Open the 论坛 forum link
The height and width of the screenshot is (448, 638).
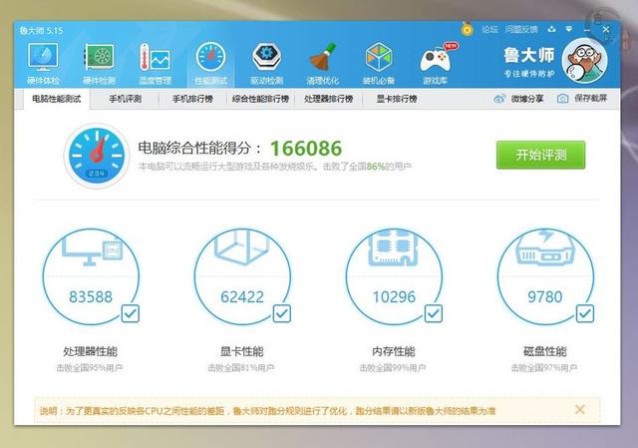point(489,29)
